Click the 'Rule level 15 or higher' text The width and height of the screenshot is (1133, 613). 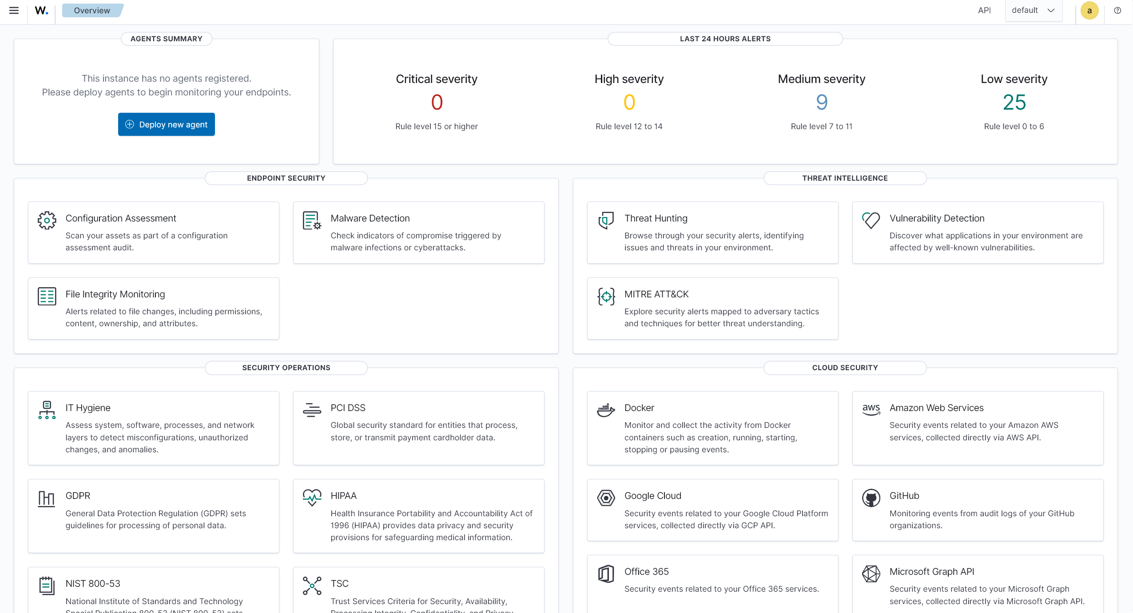click(437, 127)
